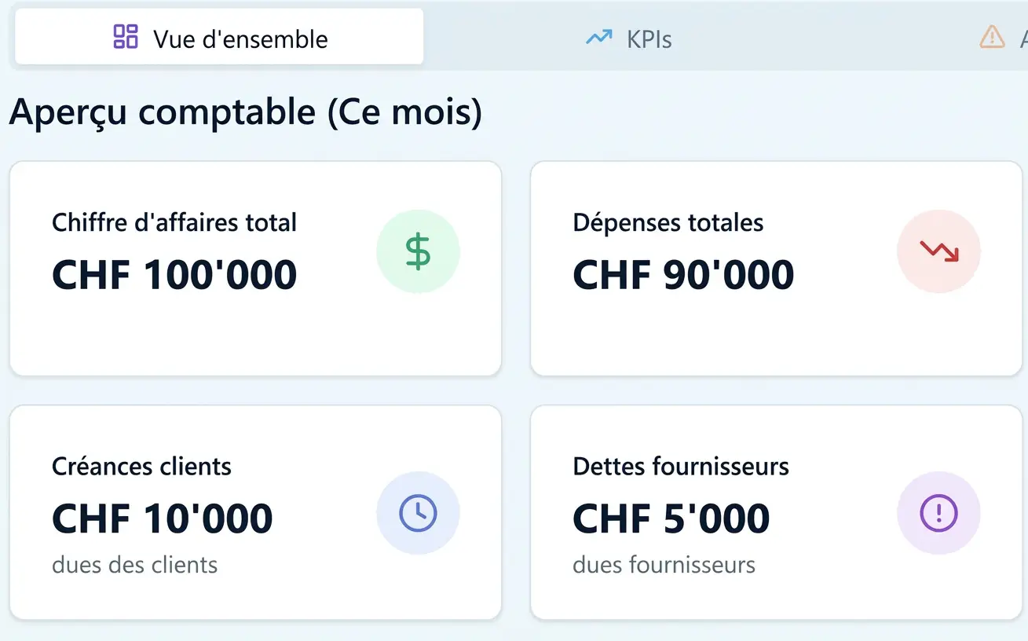The width and height of the screenshot is (1028, 641).
Task: Click the dues fournisseurs subtitle
Action: click(664, 564)
